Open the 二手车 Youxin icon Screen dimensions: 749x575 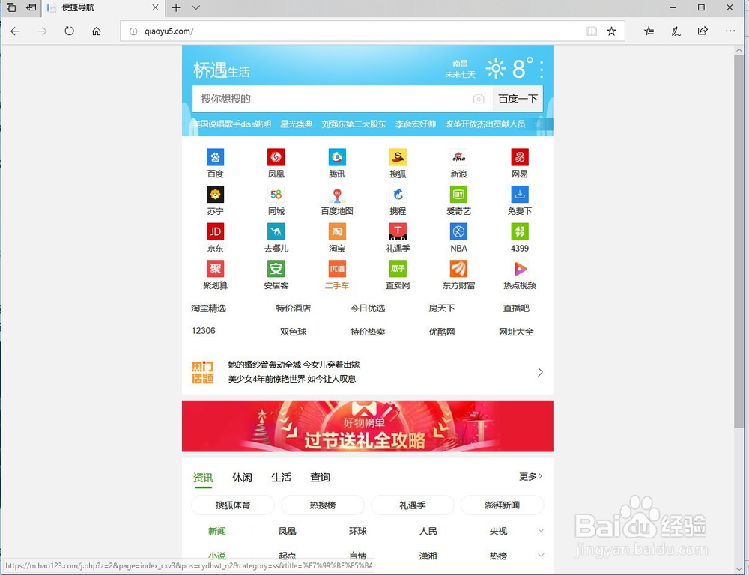pos(337,269)
